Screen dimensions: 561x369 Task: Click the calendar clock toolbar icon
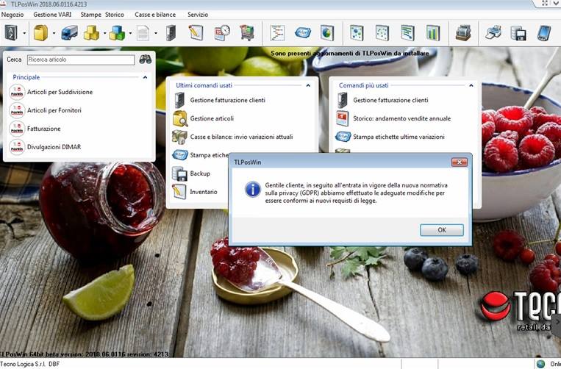221,33
